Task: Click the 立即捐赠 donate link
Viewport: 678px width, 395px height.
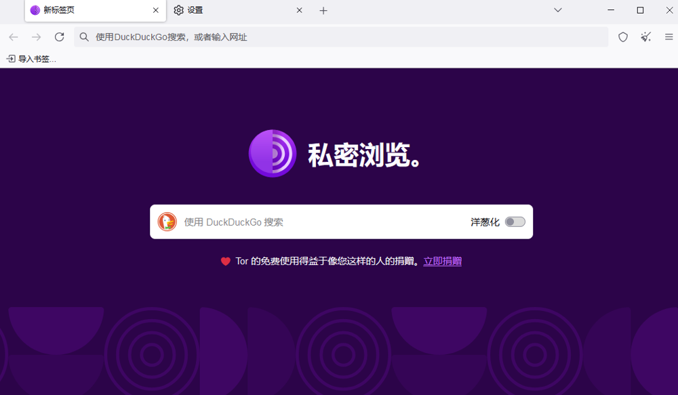Action: pyautogui.click(x=442, y=262)
